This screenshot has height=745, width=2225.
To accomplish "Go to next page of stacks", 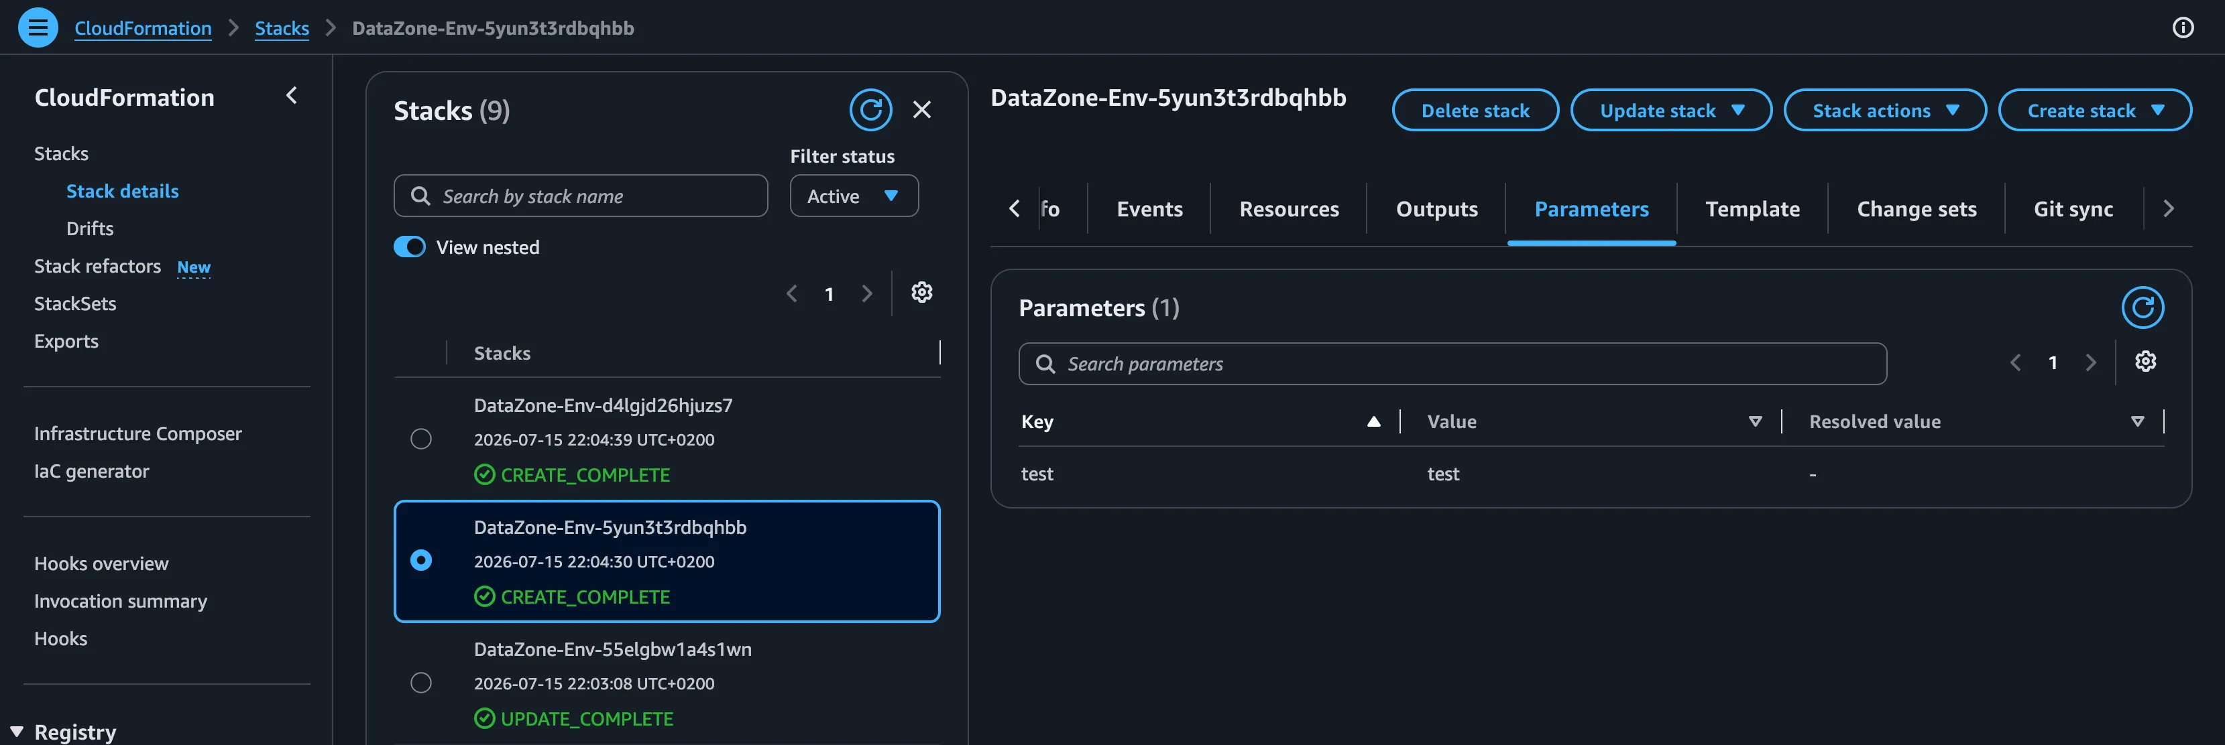I will point(866,294).
